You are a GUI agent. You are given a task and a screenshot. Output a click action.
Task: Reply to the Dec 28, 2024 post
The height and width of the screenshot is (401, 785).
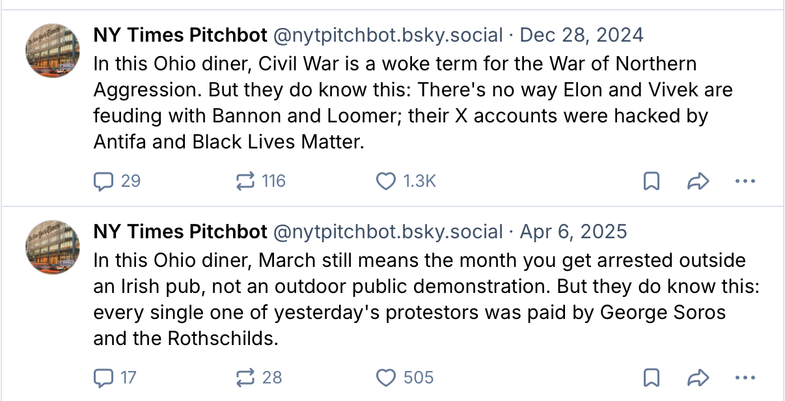click(x=103, y=180)
